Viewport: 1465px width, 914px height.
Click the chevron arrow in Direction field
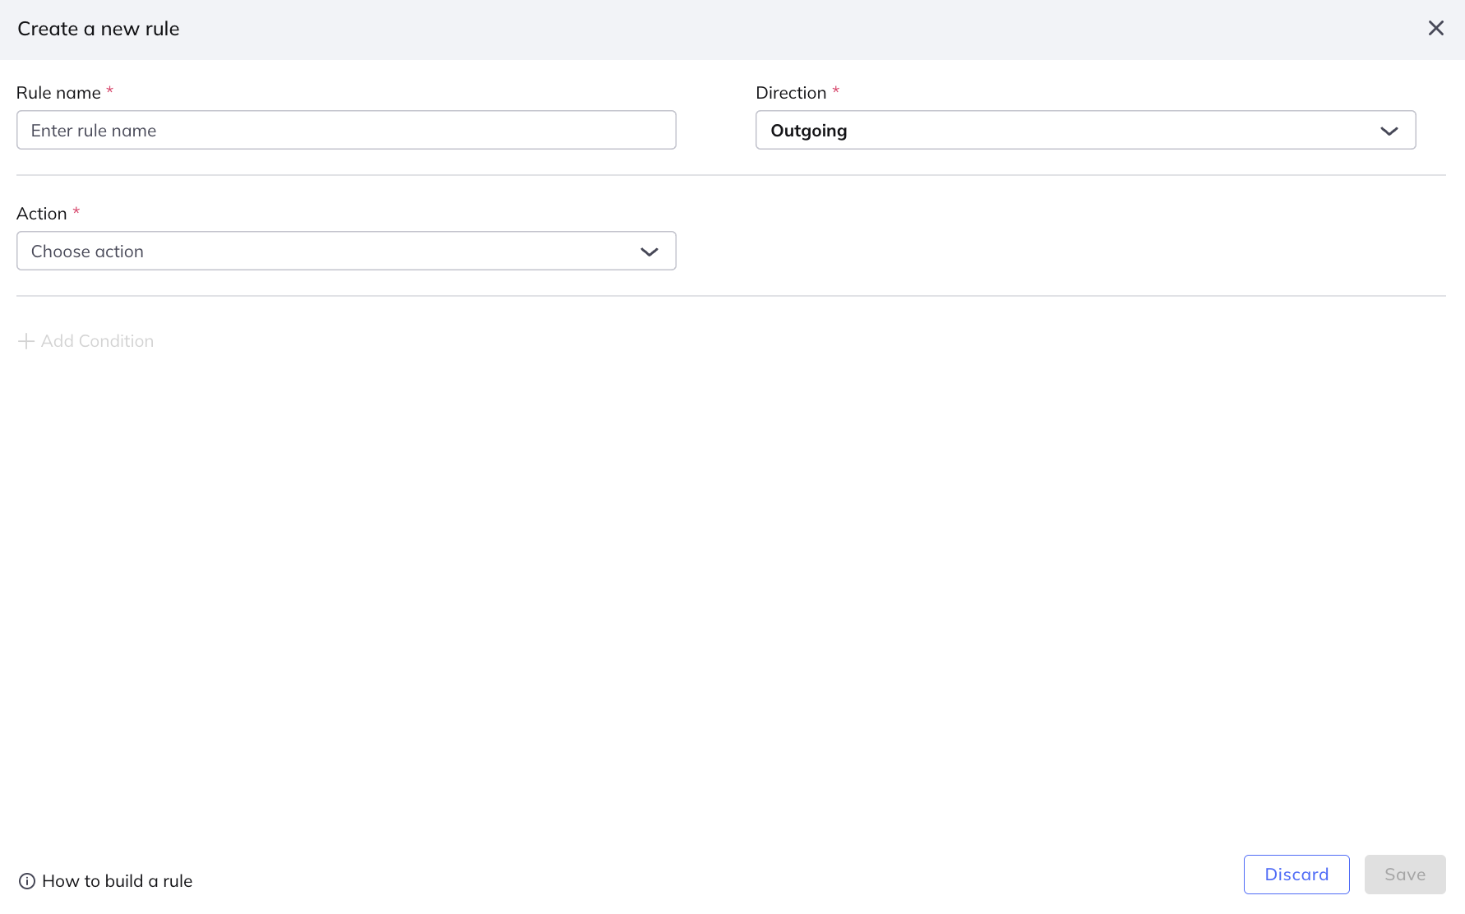pos(1389,132)
